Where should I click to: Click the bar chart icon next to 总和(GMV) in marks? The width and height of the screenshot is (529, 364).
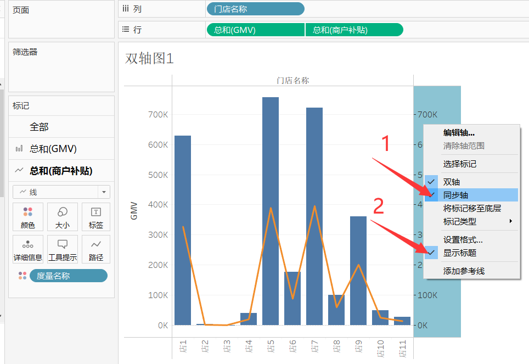tap(19, 149)
